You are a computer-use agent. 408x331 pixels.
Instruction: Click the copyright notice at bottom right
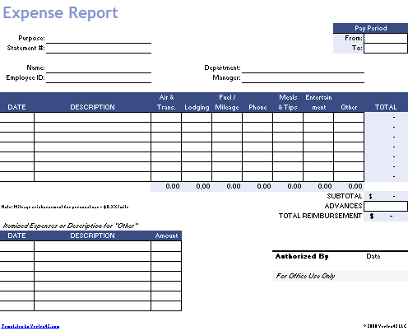[x=385, y=326]
